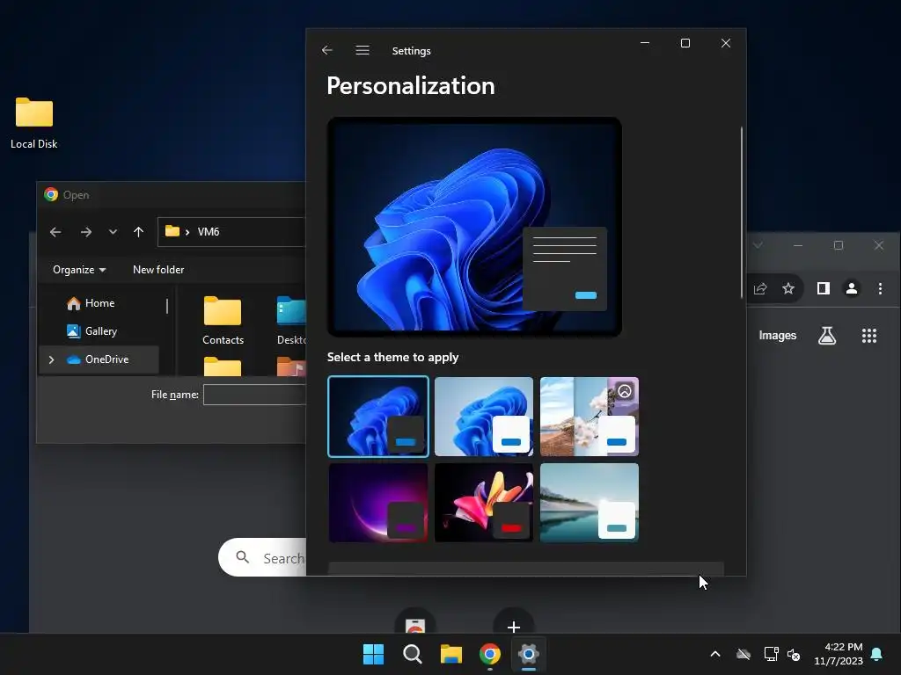This screenshot has height=675, width=901.
Task: Select the partially visible Desktop folder
Action: [x=291, y=320]
